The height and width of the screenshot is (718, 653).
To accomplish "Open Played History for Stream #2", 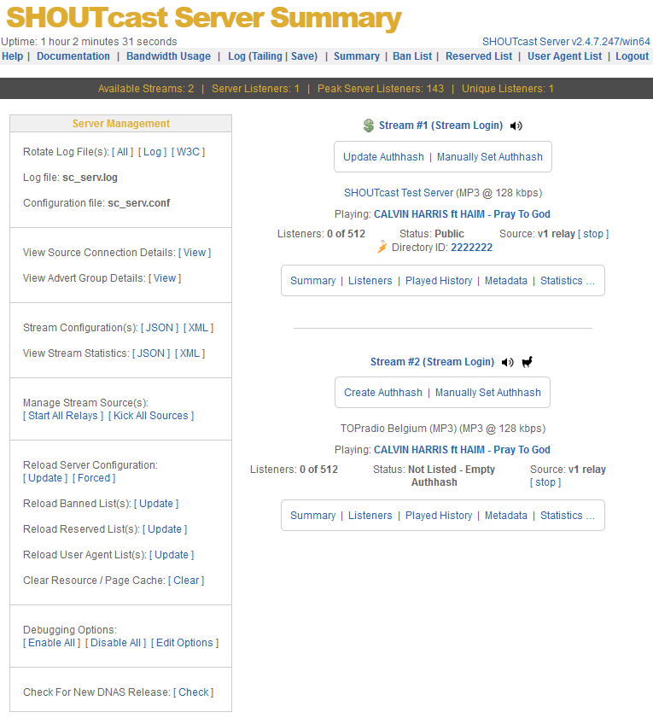I will 439,516.
